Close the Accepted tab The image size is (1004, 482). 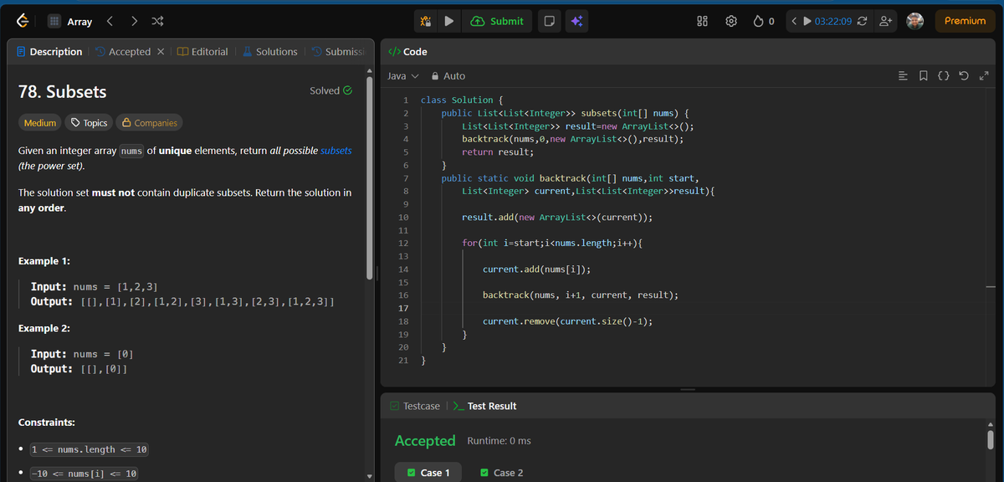pyautogui.click(x=161, y=52)
